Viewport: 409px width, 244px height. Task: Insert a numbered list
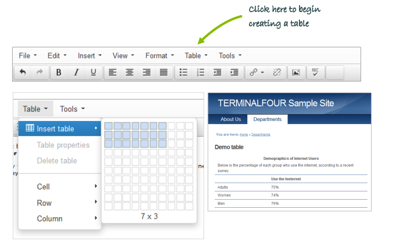(201, 73)
